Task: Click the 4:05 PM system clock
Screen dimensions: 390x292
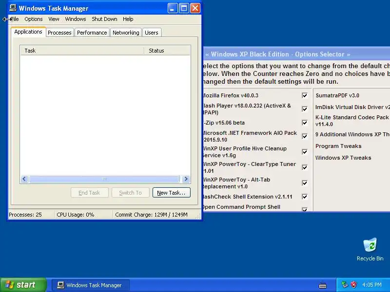Action: coord(372,285)
